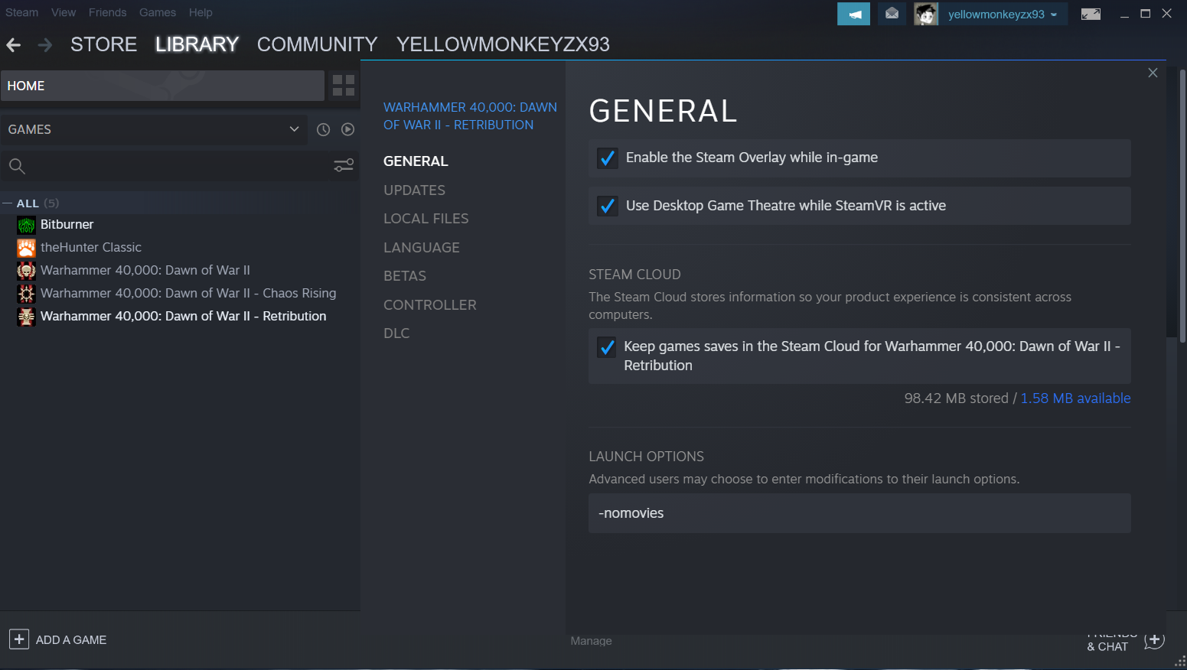Click the 1.58 MB available link

[x=1075, y=398]
